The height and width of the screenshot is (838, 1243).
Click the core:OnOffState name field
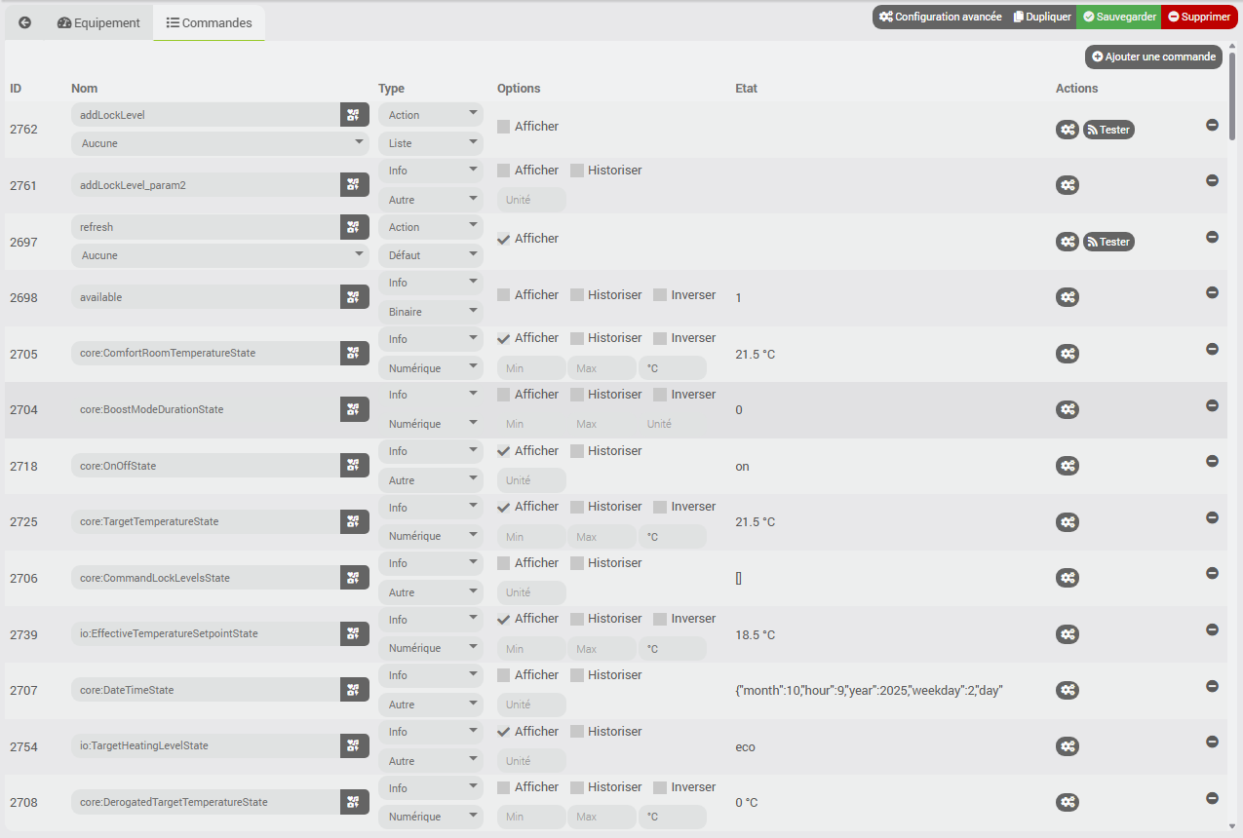pyautogui.click(x=206, y=466)
